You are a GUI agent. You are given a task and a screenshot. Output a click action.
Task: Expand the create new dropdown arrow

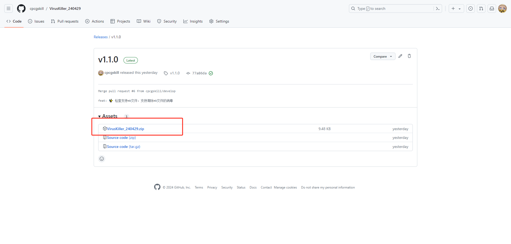(460, 9)
